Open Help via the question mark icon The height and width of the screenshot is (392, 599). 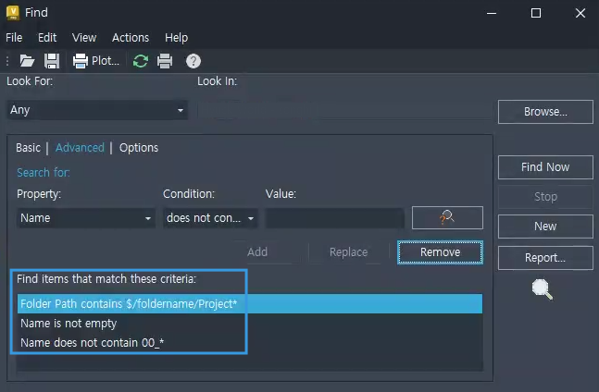tap(193, 61)
